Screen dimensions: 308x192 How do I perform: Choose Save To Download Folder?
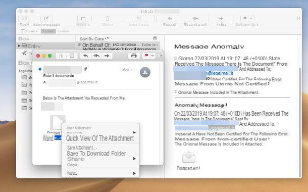(x=96, y=153)
